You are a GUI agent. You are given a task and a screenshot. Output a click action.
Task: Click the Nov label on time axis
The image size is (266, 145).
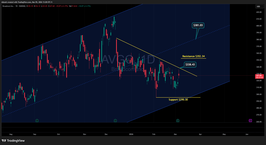coord(85,134)
